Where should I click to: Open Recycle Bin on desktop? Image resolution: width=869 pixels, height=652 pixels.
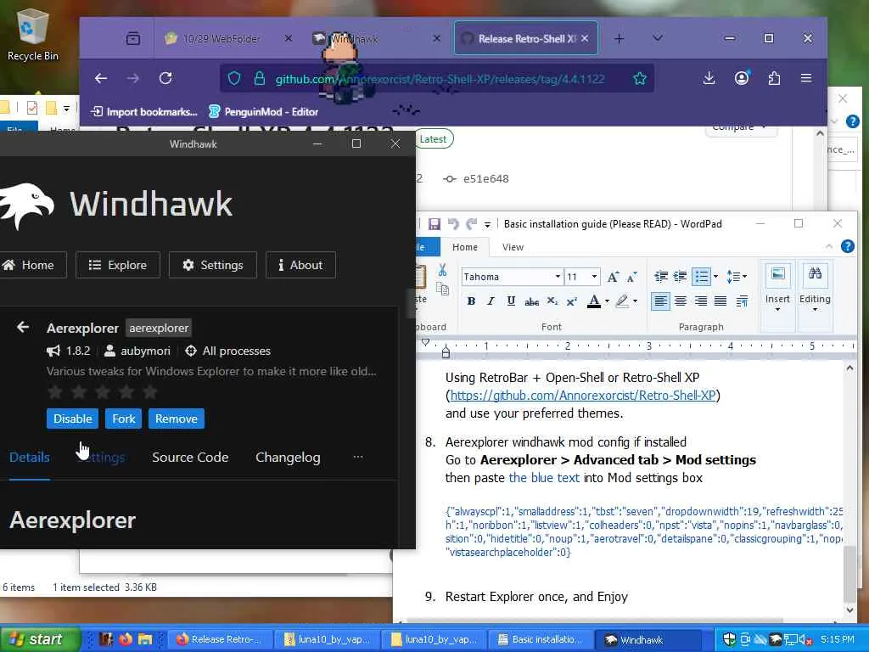pos(33,34)
